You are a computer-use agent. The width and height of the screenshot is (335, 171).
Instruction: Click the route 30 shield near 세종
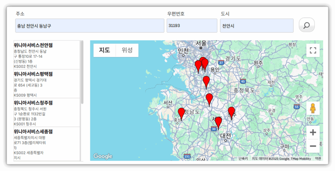[214, 129]
